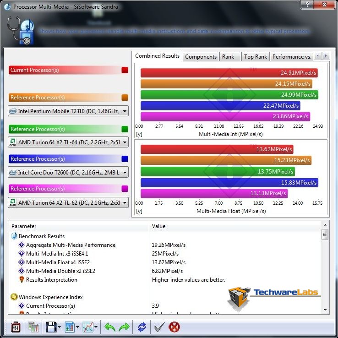This screenshot has height=338, width=338.
Task: Click the diamond icon beside Multi-Media Int x8
Action: tap(22, 254)
